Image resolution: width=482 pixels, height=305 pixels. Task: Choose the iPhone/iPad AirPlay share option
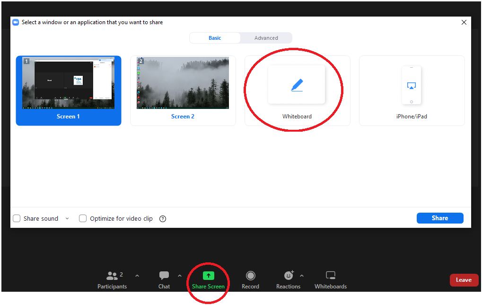pos(411,86)
